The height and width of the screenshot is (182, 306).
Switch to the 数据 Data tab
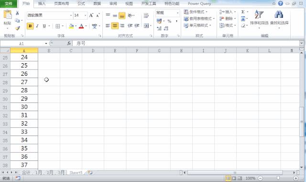97,3
